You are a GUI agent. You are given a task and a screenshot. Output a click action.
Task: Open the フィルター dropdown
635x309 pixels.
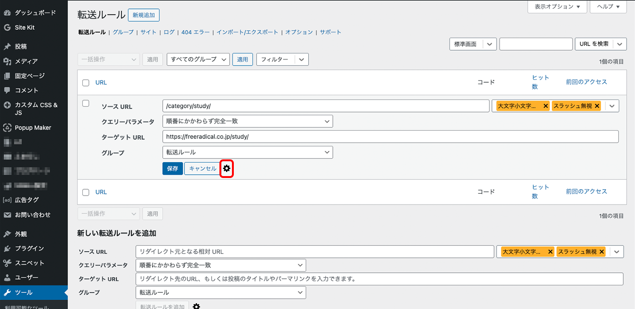point(282,59)
